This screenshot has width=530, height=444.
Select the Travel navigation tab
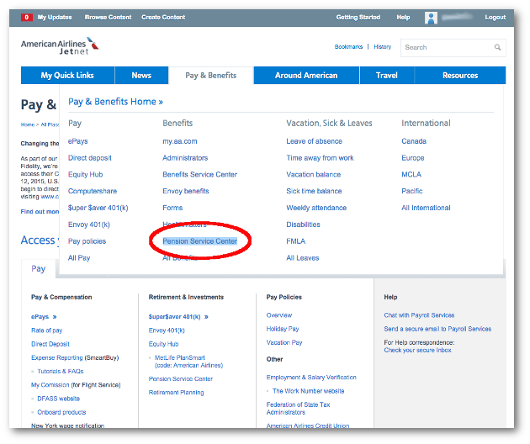tap(387, 76)
